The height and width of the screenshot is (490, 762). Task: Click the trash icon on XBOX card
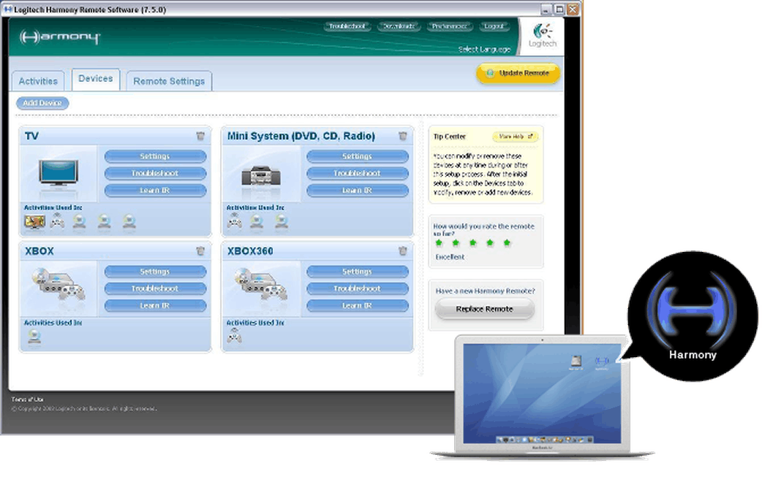(200, 250)
